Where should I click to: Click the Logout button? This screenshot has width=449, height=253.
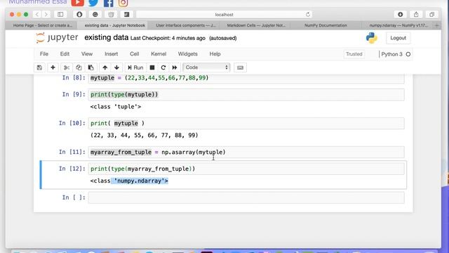398,38
